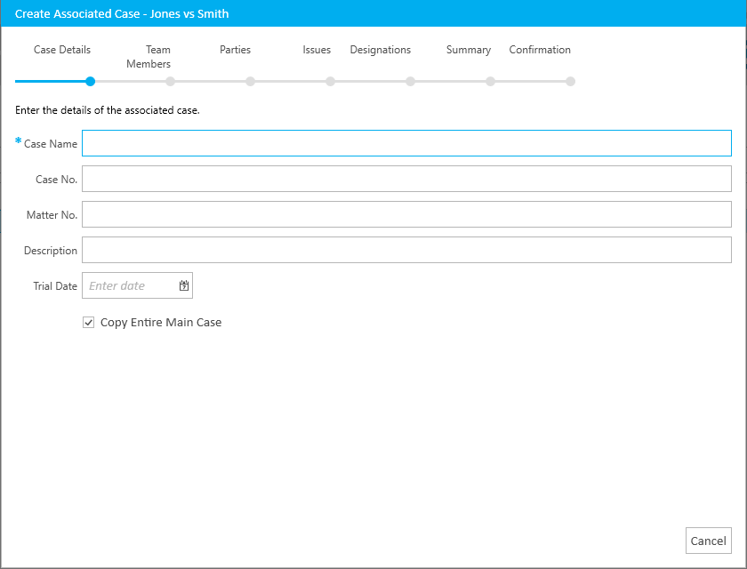The width and height of the screenshot is (747, 569).
Task: Click the gray progress dot under Summary
Action: (490, 82)
